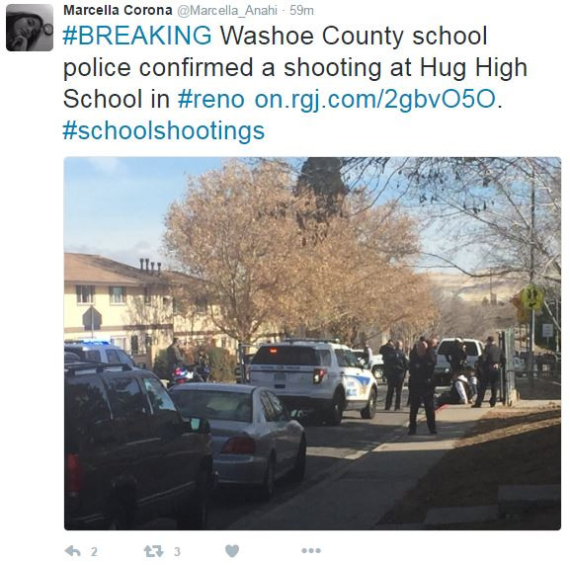
Task: Click the white police SUV in the photo
Action: pos(313,380)
